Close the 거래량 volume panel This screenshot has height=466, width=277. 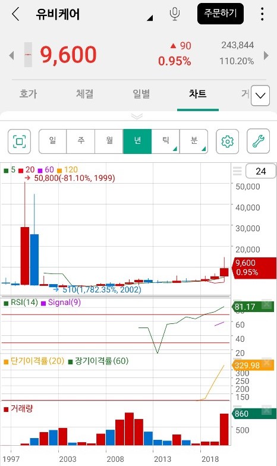266,410
